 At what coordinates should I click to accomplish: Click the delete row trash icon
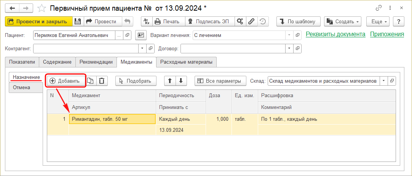[102, 81]
